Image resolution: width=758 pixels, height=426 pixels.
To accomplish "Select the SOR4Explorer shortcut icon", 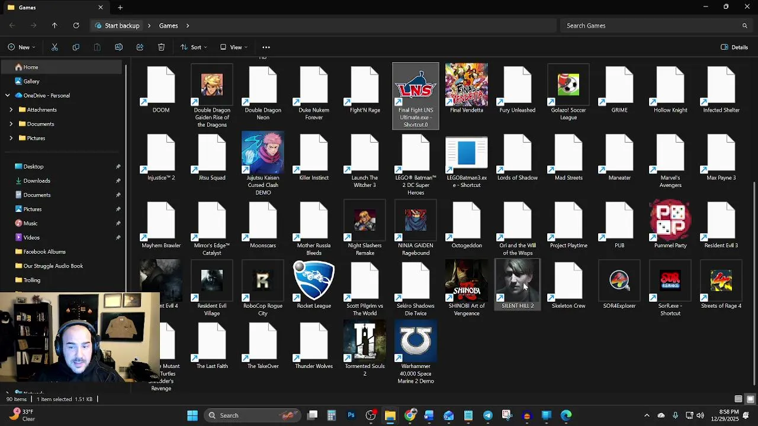I will coord(619,281).
